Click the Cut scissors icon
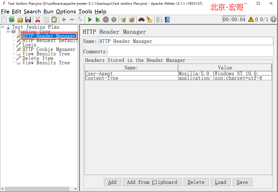The image size is (278, 192). pyautogui.click(x=38, y=20)
